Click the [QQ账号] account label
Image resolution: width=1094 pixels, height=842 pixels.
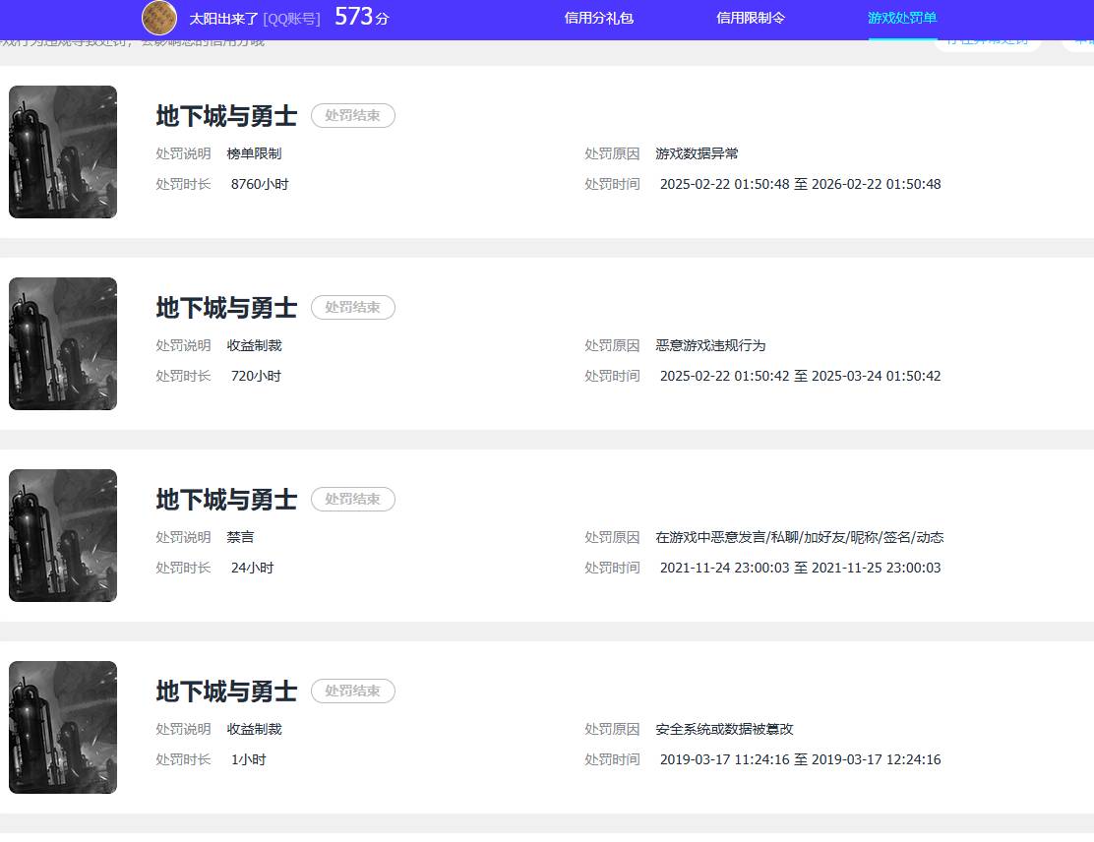(292, 18)
